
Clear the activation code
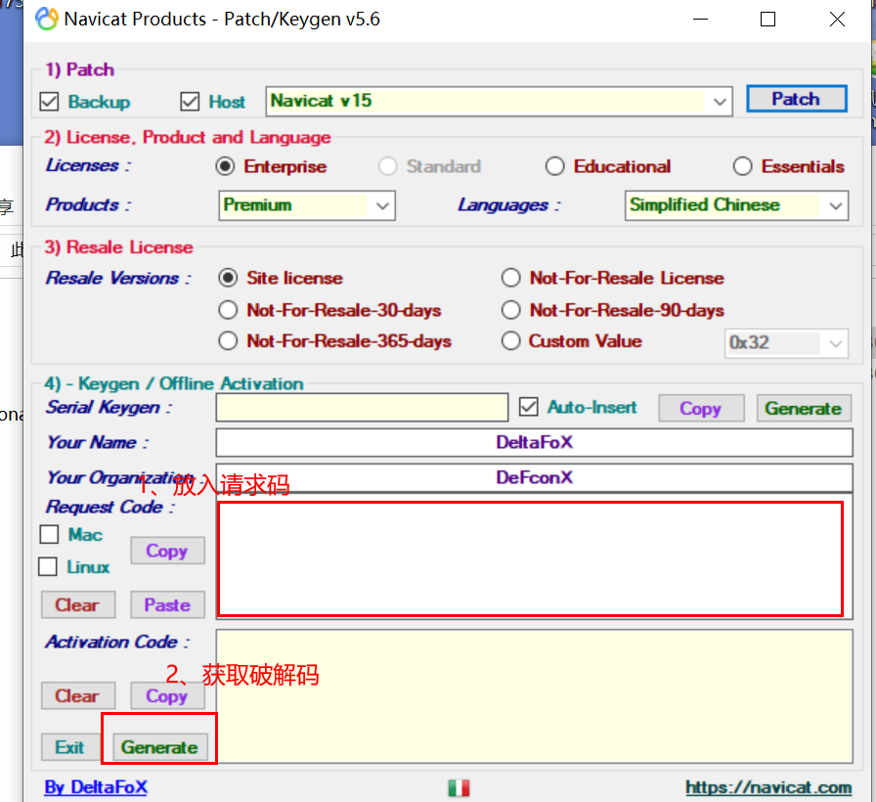tap(78, 695)
